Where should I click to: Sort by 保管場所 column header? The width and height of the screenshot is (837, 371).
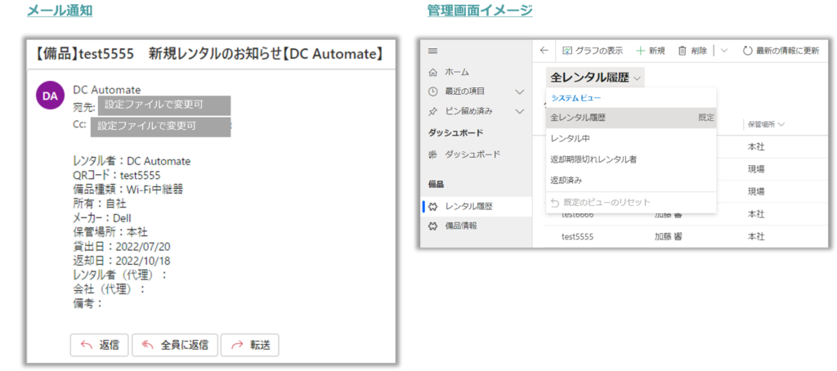click(x=764, y=124)
